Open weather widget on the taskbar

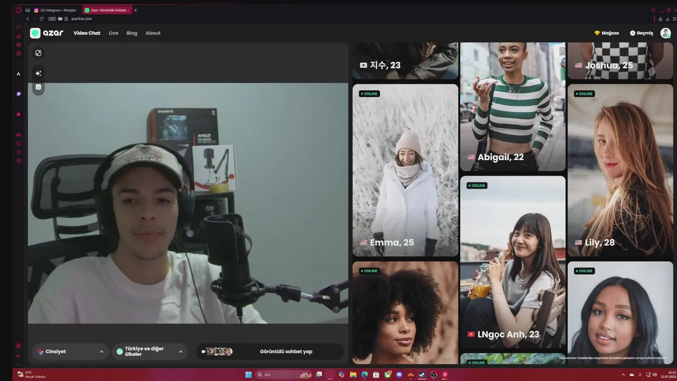[x=32, y=375]
